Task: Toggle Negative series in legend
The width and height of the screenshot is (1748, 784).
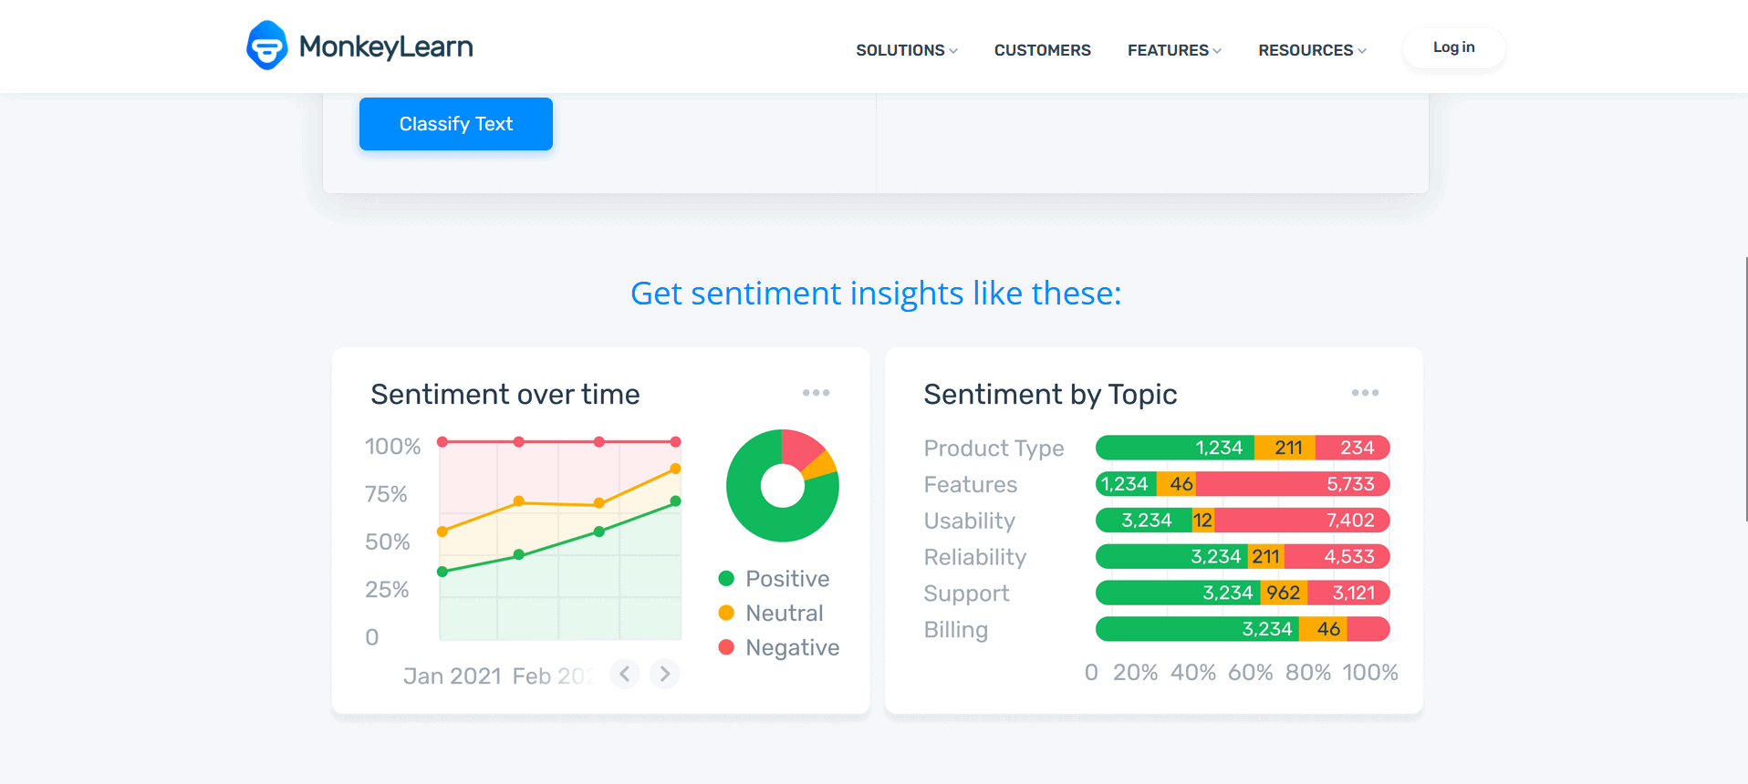Action: (x=778, y=648)
